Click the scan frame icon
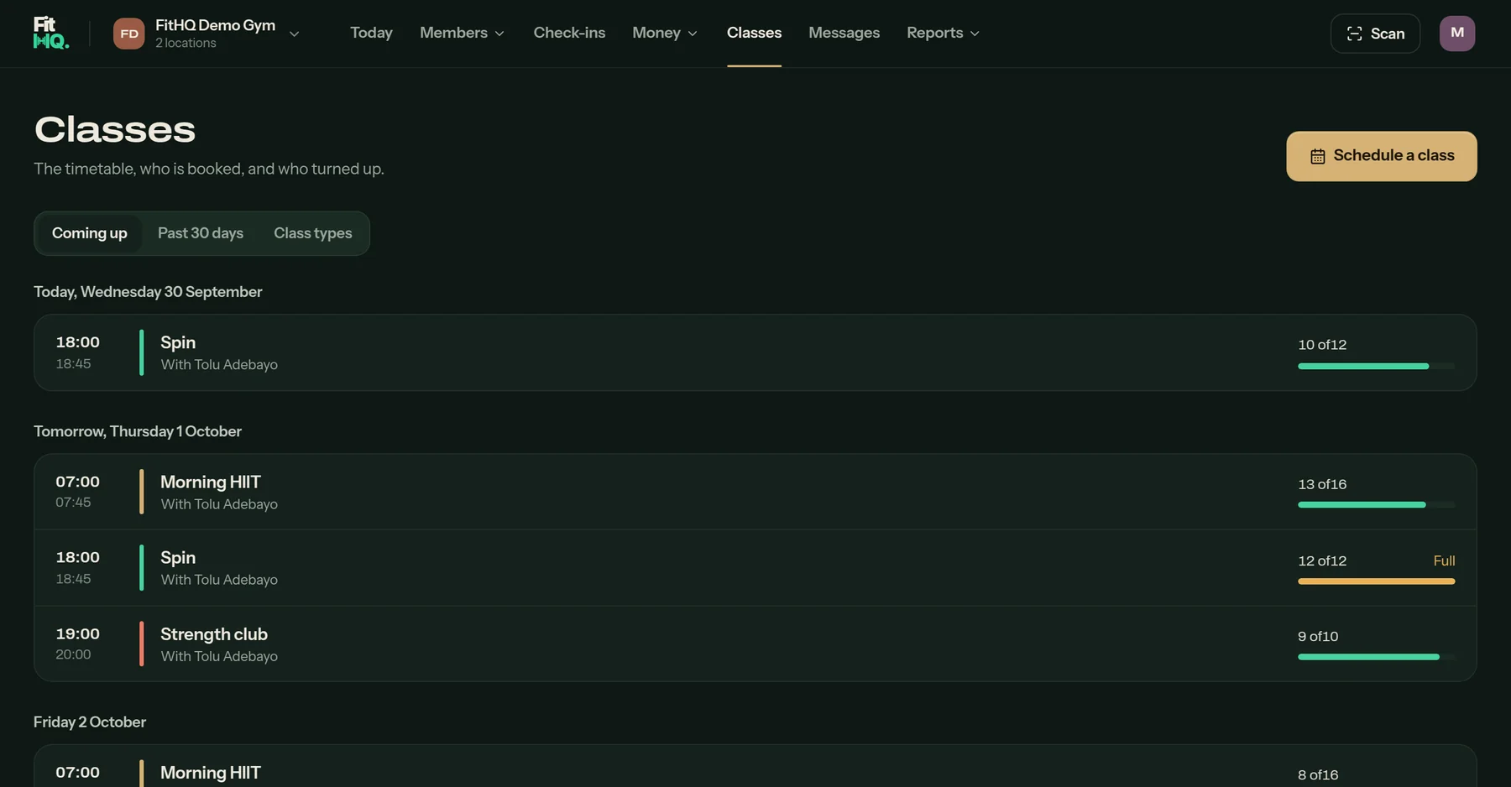Screen dimensions: 1511x787 (1354, 34)
